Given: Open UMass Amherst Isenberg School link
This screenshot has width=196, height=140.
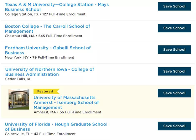Looking at the screenshot, I should pos(66,102).
